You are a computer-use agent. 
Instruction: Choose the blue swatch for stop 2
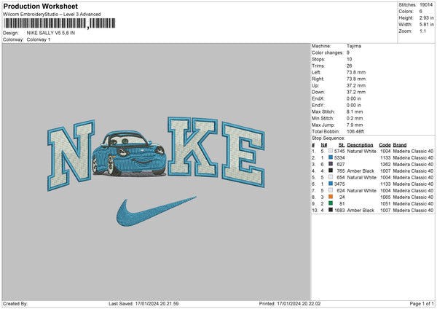click(x=331, y=157)
